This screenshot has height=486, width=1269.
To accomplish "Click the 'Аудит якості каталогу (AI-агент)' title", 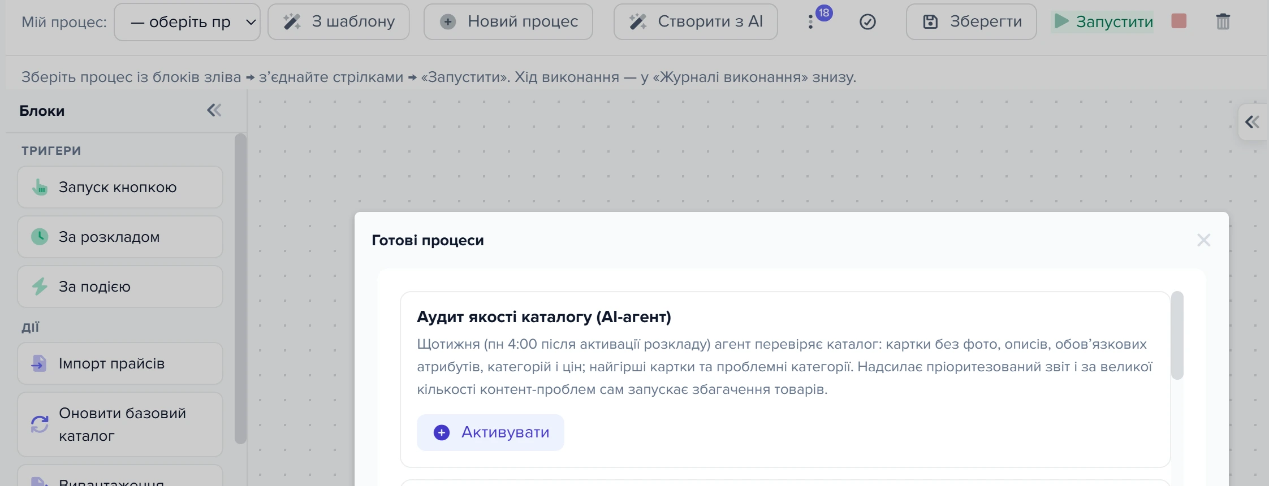I will [544, 317].
